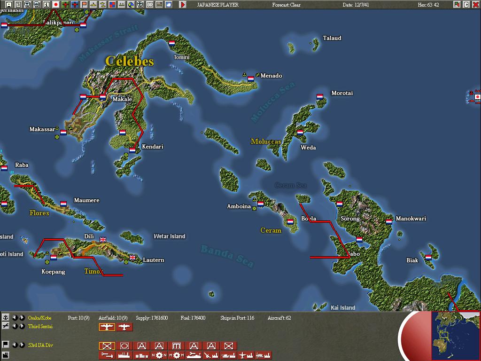Click the resource pipeline industry icon
The width and height of the screenshot is (481, 361).
pos(107,355)
